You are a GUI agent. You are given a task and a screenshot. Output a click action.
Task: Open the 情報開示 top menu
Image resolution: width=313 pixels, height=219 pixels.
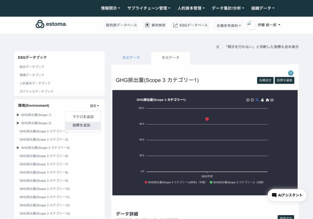point(110,8)
